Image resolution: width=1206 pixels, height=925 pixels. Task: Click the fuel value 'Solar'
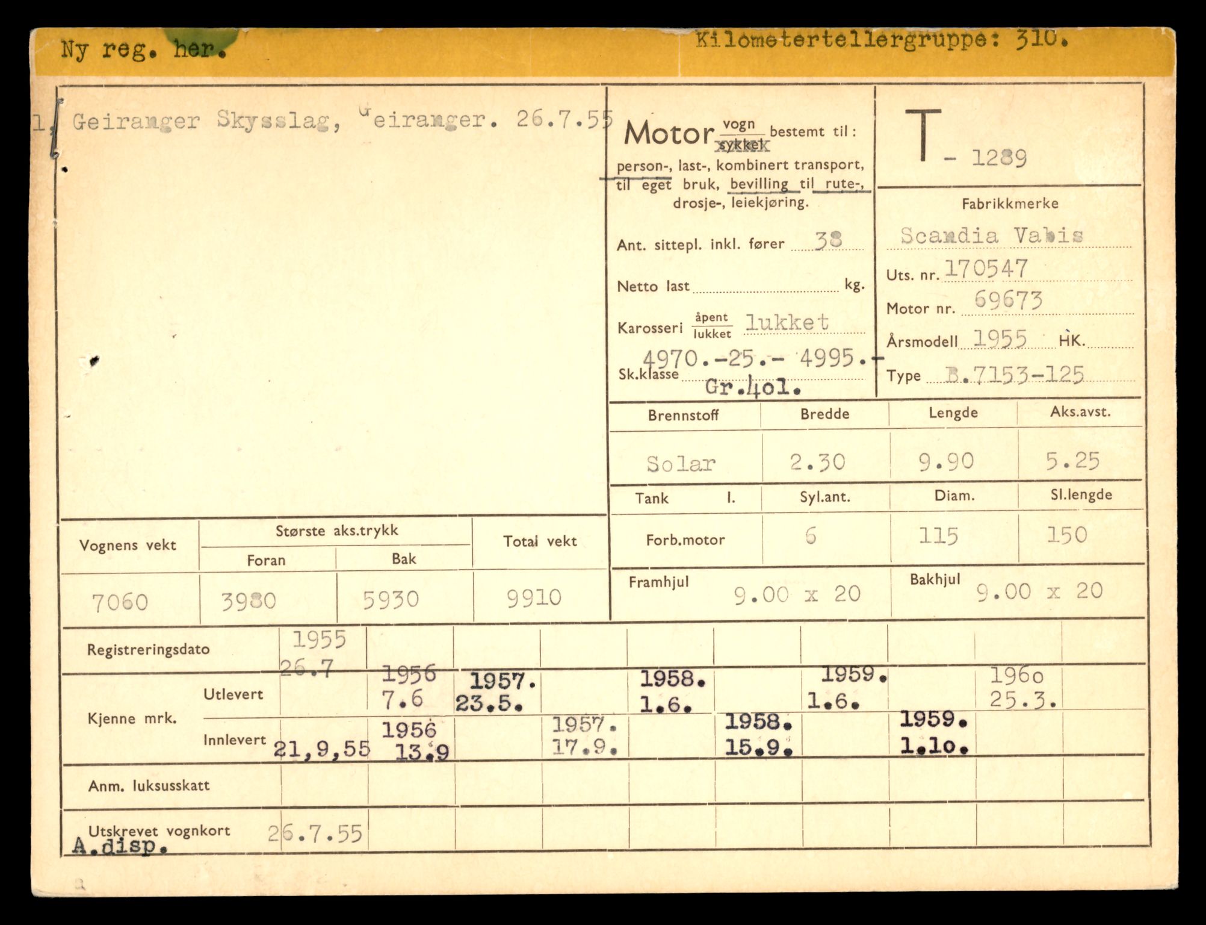[x=681, y=463]
